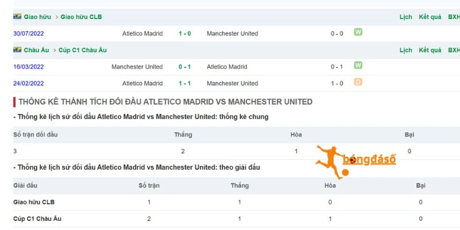Open BXH in the Giao hữu row
The width and height of the screenshot is (460, 230).
[454, 17]
